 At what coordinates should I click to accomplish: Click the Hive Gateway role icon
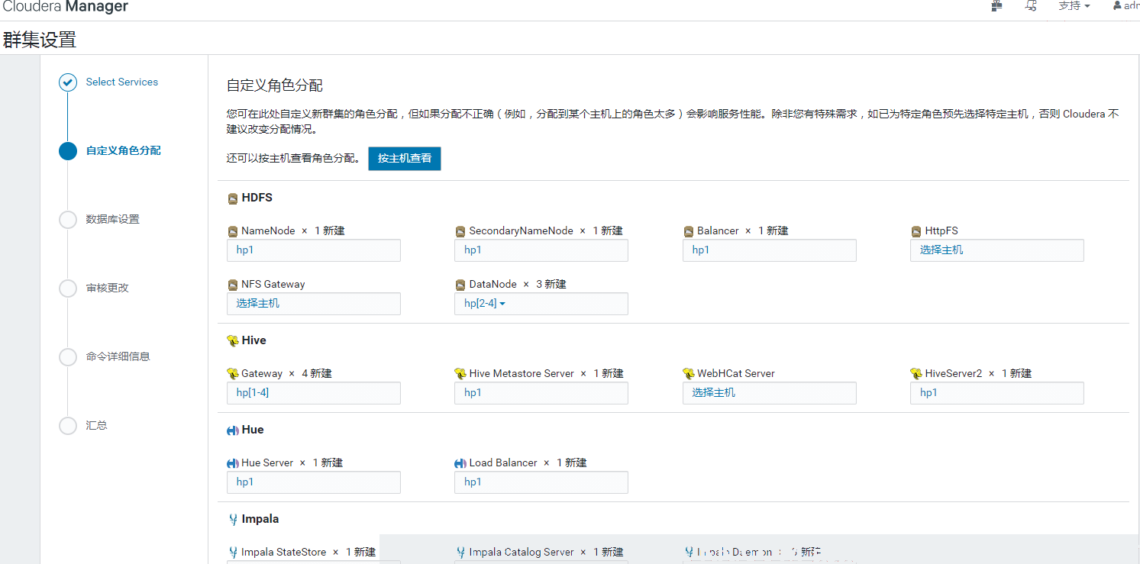click(x=233, y=374)
